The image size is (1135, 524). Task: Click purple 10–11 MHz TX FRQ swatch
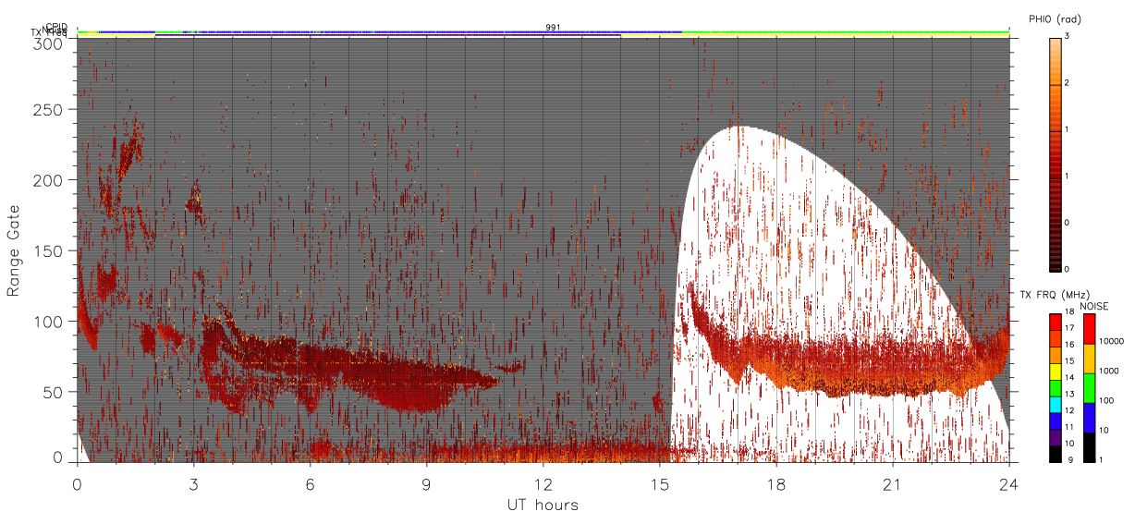pos(1056,437)
